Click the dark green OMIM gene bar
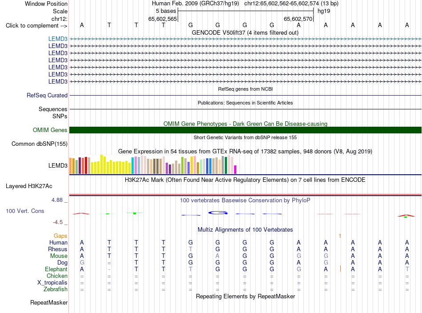This screenshot has width=422, height=313. point(245,130)
